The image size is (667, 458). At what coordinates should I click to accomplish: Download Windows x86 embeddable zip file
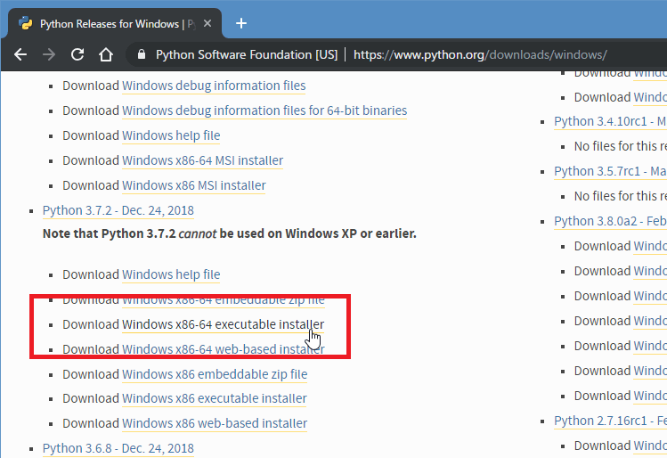click(214, 374)
